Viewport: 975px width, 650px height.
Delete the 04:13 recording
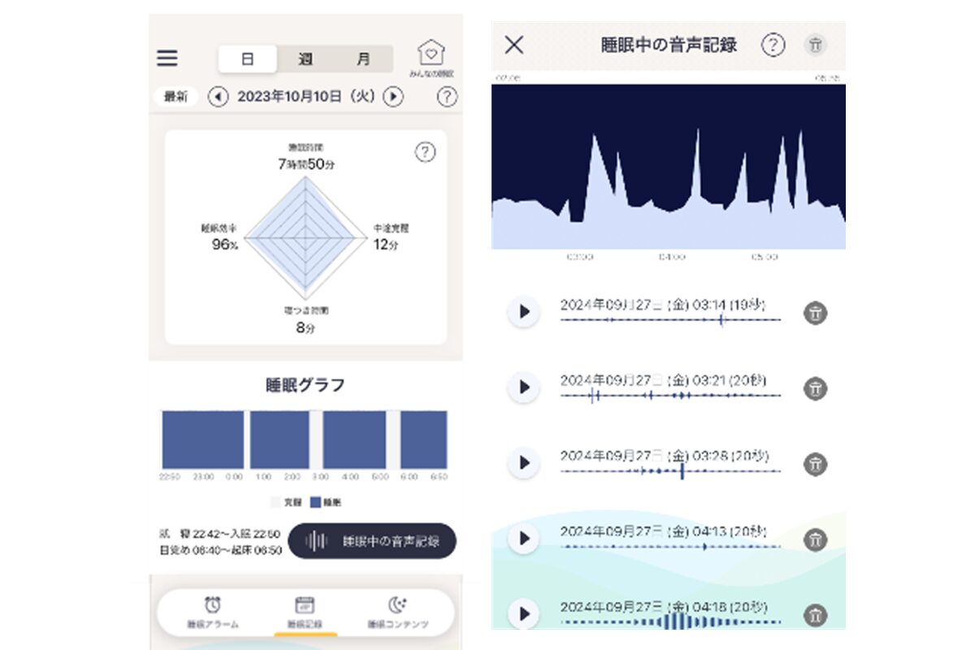815,539
